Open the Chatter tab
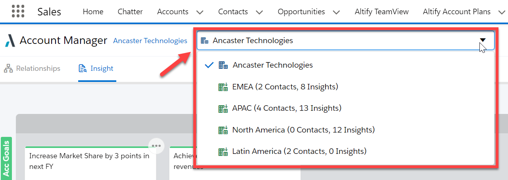The width and height of the screenshot is (508, 180). [x=130, y=12]
